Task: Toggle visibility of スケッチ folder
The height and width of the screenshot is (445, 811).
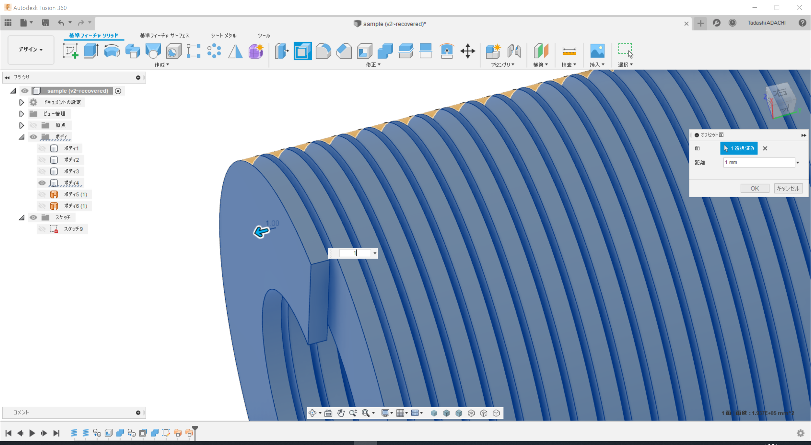Action: 33,217
